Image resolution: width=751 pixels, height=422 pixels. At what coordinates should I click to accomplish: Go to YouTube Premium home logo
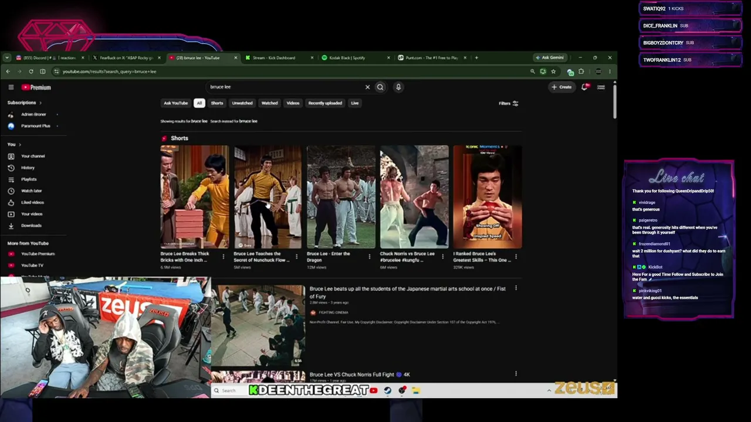tap(36, 87)
